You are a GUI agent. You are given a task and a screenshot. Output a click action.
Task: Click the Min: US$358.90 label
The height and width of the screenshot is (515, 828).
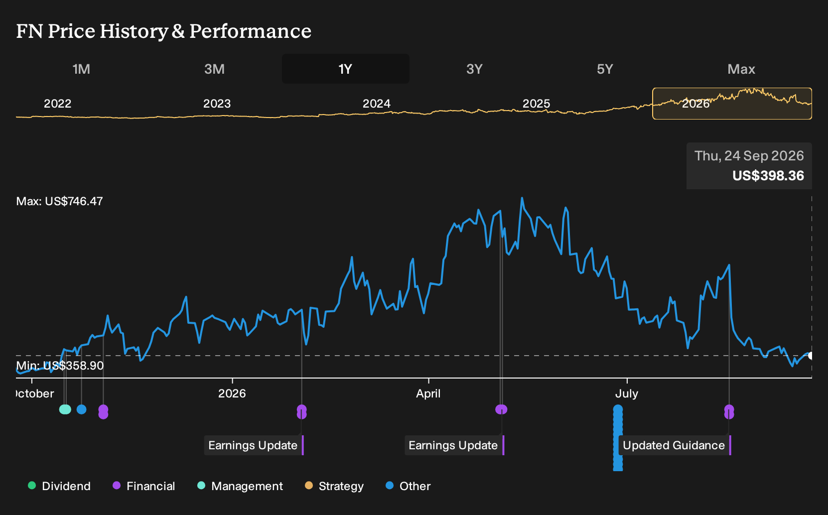tap(60, 366)
